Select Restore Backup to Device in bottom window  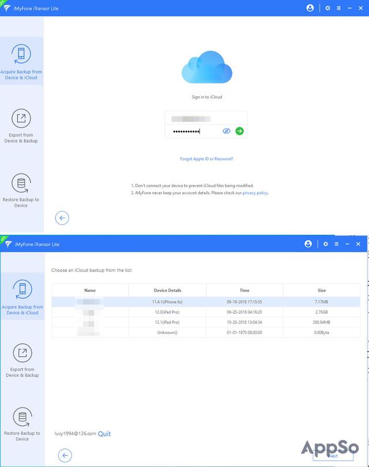(x=22, y=424)
